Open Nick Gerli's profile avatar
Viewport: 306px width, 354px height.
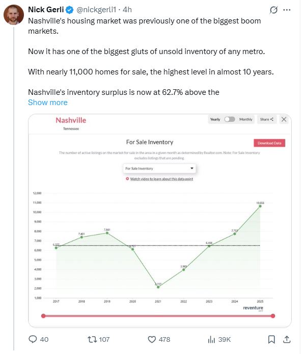(14, 15)
